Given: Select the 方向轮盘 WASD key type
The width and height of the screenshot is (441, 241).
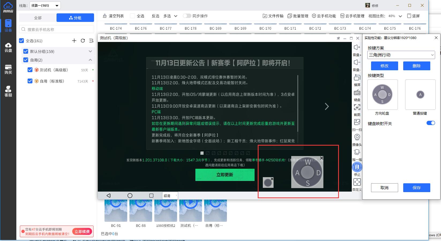Looking at the screenshot, I should (x=382, y=95).
